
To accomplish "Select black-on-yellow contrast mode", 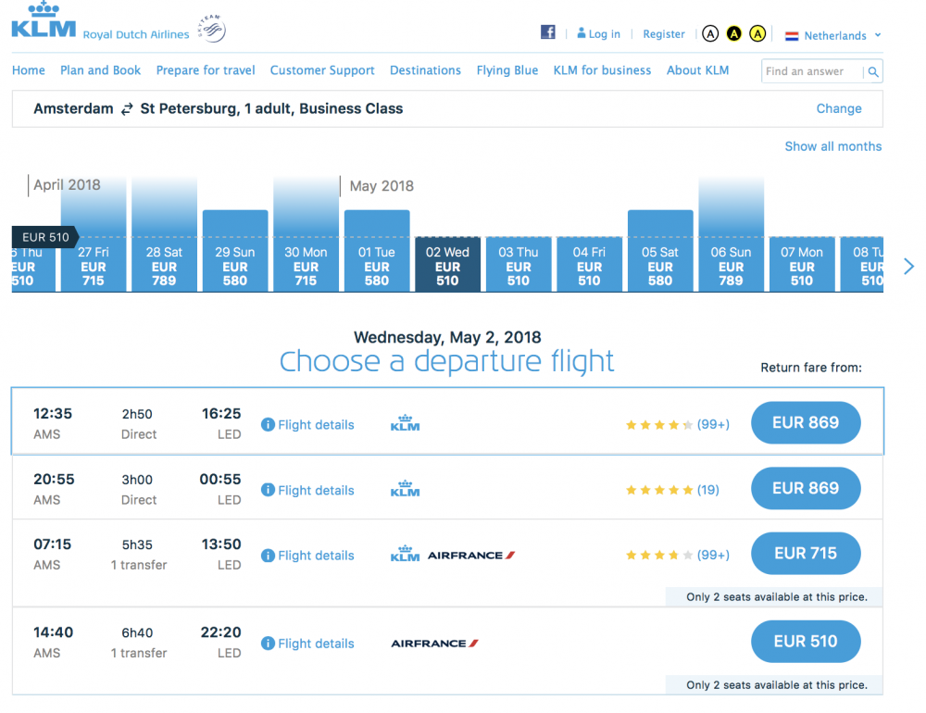I will pyautogui.click(x=733, y=34).
